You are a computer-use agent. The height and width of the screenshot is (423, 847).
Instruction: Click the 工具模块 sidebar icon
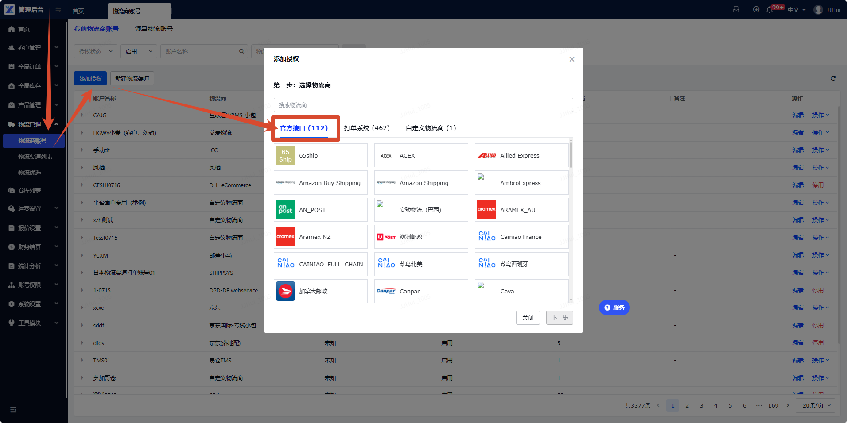click(12, 323)
